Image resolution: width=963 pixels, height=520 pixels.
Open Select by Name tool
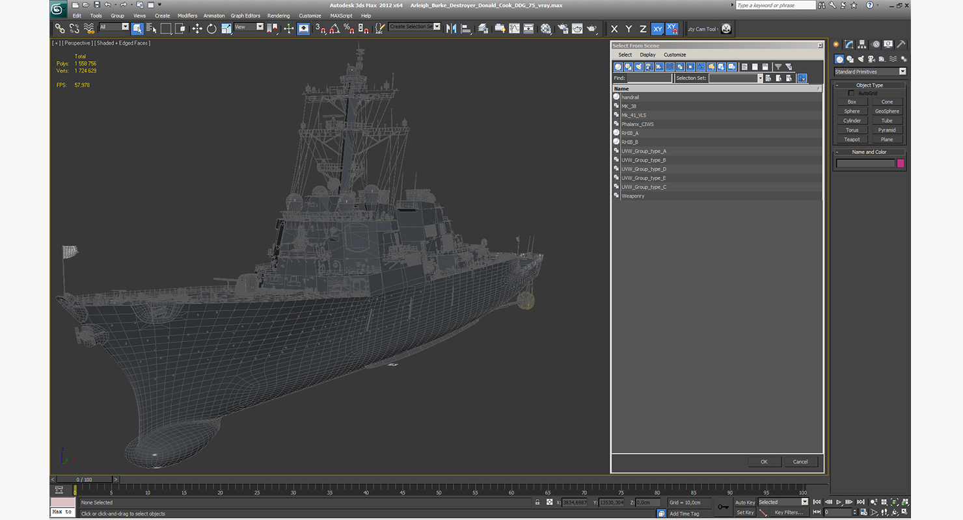(x=152, y=29)
